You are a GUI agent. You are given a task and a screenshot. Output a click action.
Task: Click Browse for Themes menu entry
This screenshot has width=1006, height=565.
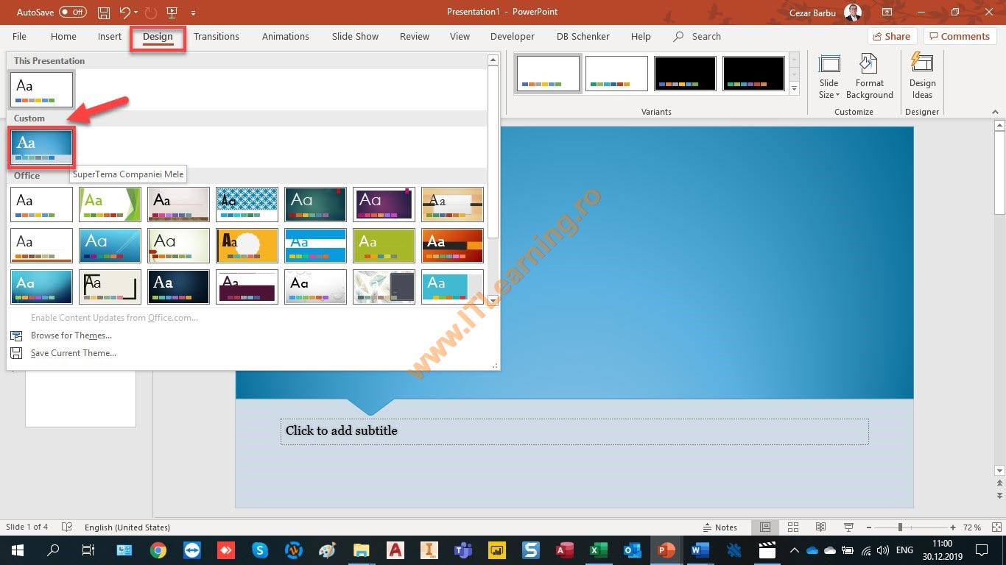pos(71,335)
